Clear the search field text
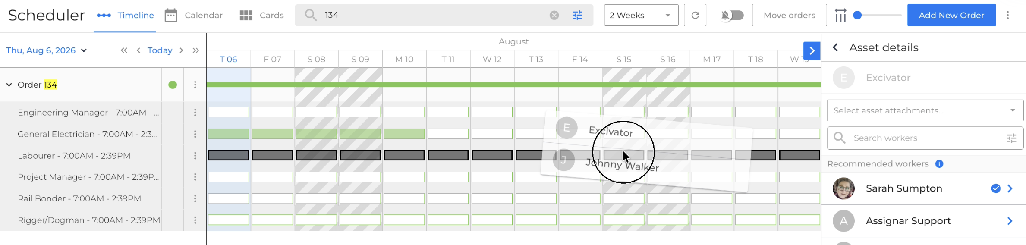The width and height of the screenshot is (1026, 245). pos(554,16)
